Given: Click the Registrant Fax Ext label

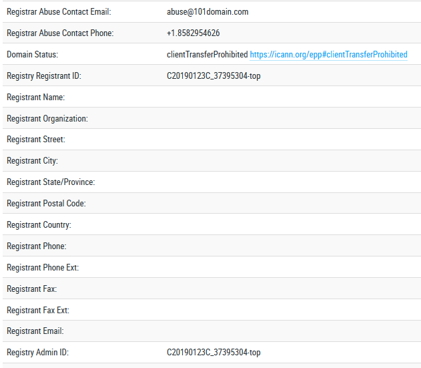Looking at the screenshot, I should 38,311.
